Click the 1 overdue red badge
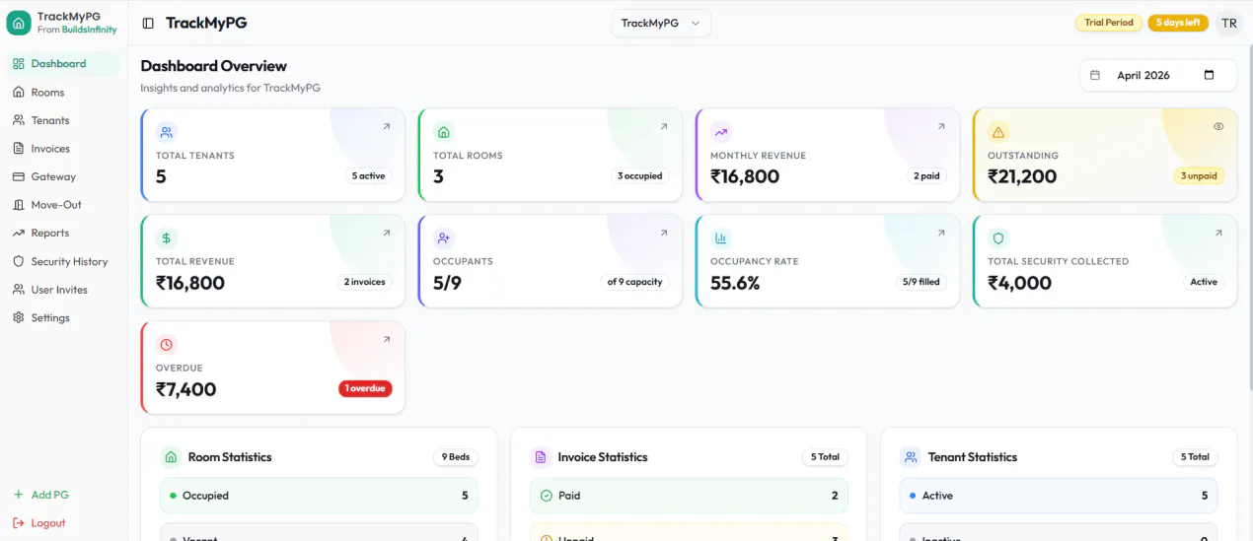 [365, 388]
